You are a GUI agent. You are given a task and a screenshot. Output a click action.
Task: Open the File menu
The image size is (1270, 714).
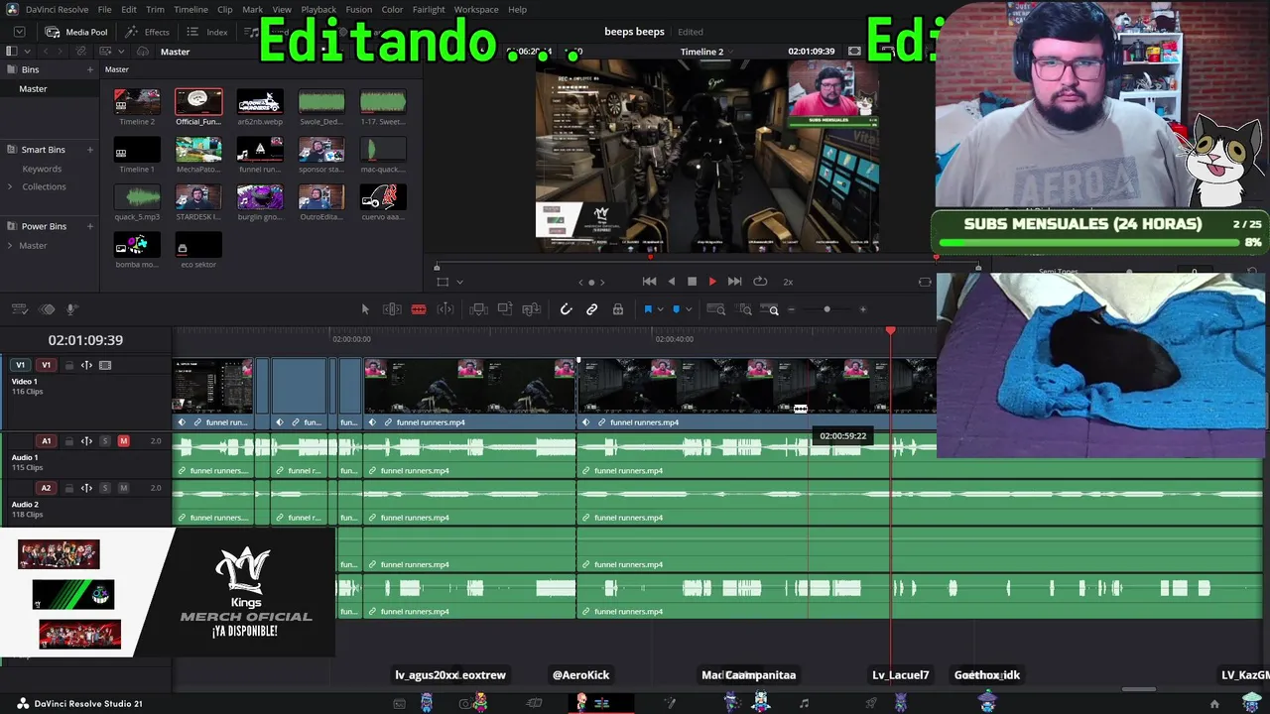click(x=104, y=9)
